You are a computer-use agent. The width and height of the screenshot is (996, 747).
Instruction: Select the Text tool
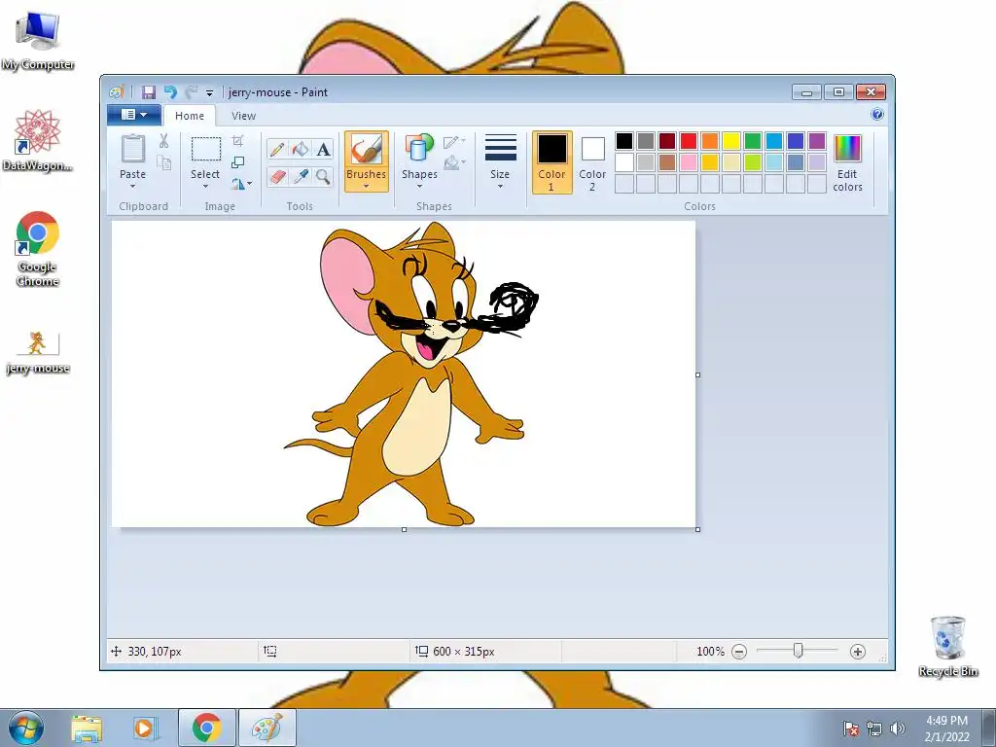(323, 150)
